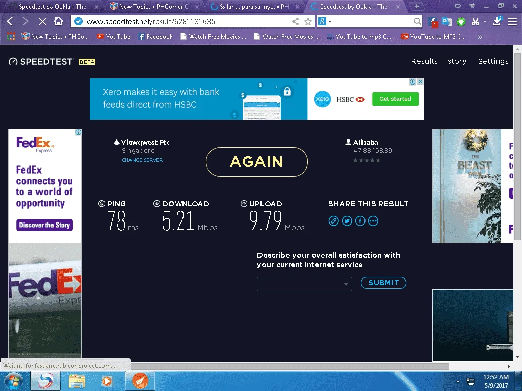This screenshot has height=391, width=522.
Task: Open a new browser tab
Action: [x=417, y=6]
